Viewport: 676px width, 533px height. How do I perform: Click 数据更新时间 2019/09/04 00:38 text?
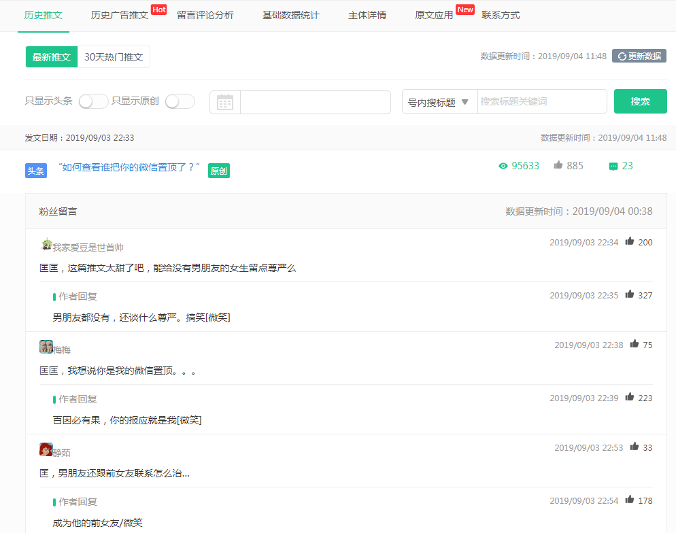click(x=579, y=211)
